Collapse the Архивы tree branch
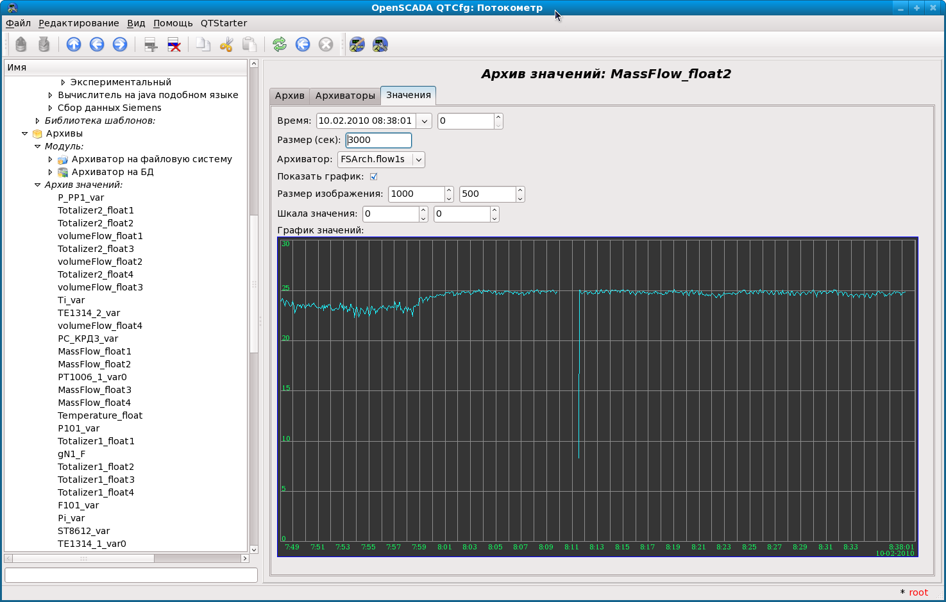 [x=25, y=133]
